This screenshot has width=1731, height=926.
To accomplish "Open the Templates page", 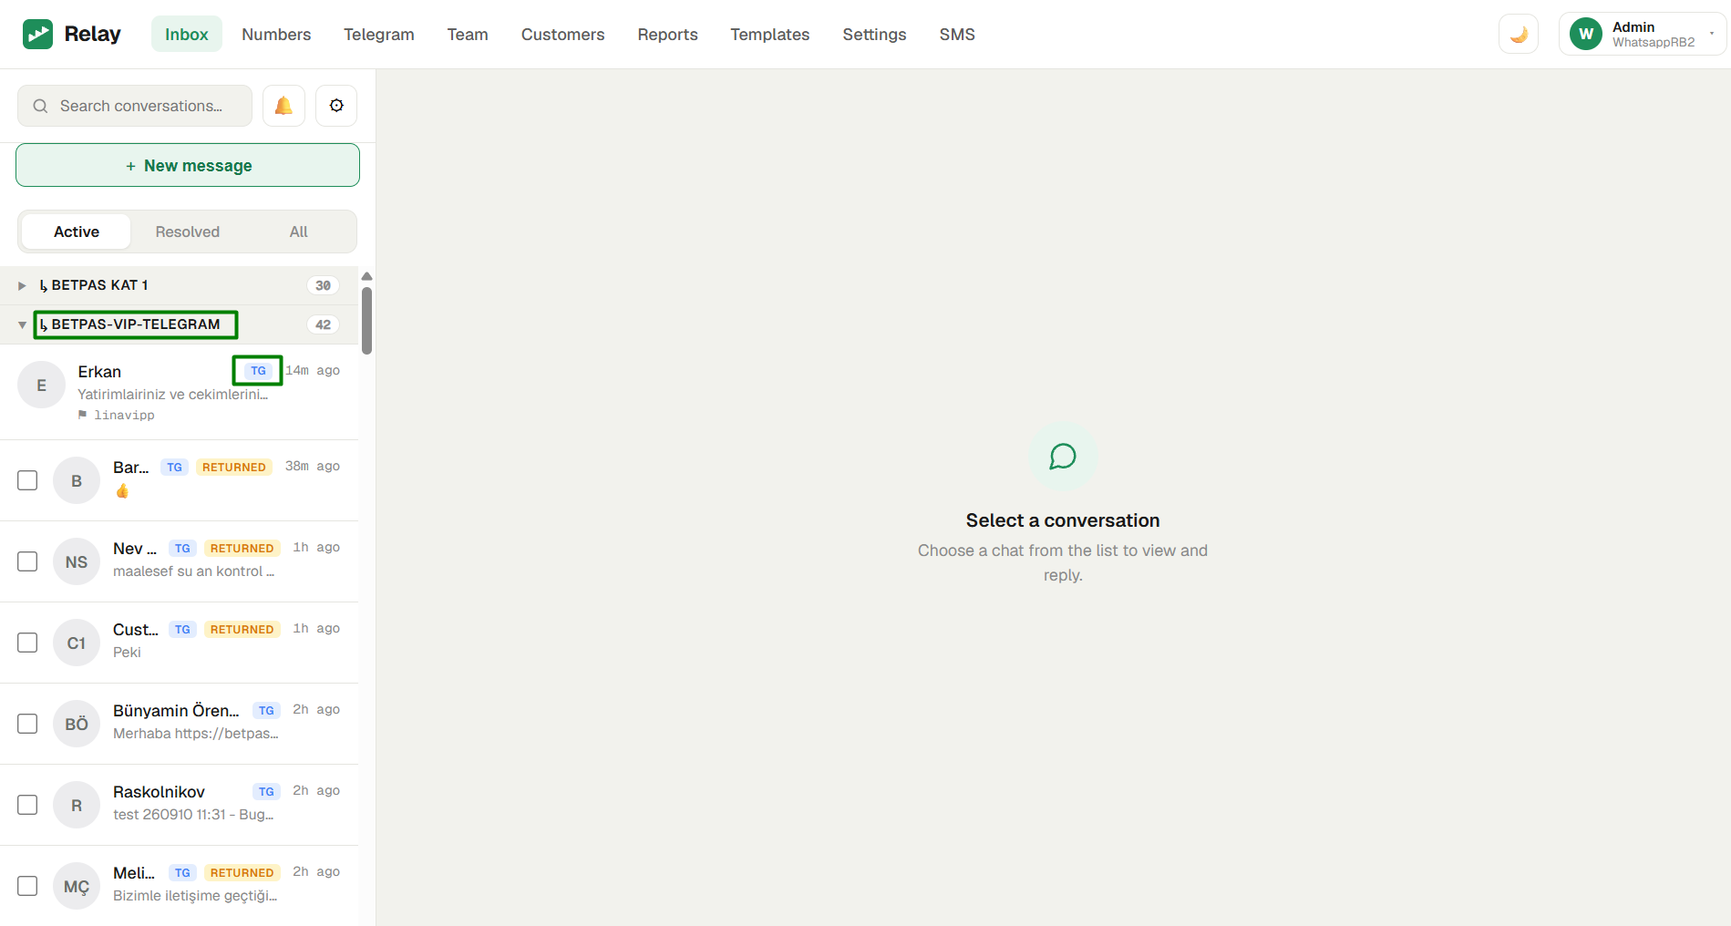I will tap(770, 34).
